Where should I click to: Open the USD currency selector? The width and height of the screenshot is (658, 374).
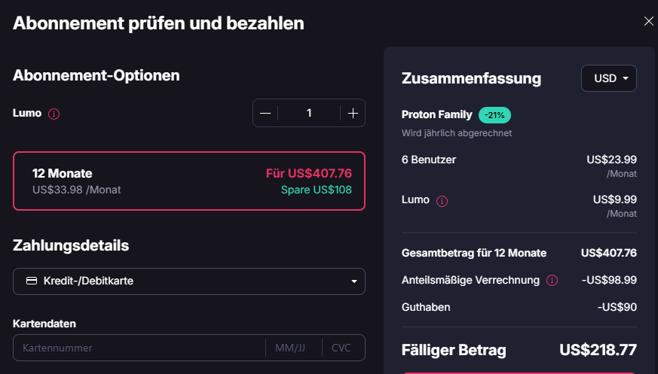(x=609, y=78)
